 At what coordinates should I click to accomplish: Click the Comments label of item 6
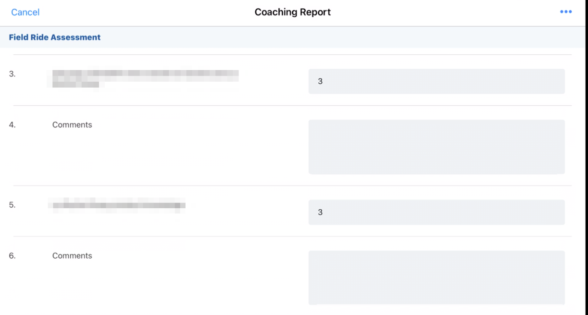coord(72,256)
